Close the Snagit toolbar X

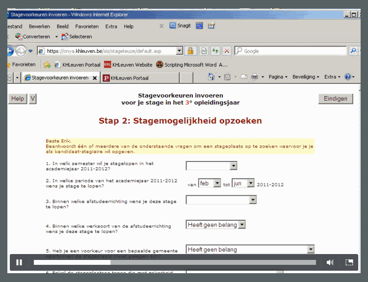pyautogui.click(x=161, y=26)
